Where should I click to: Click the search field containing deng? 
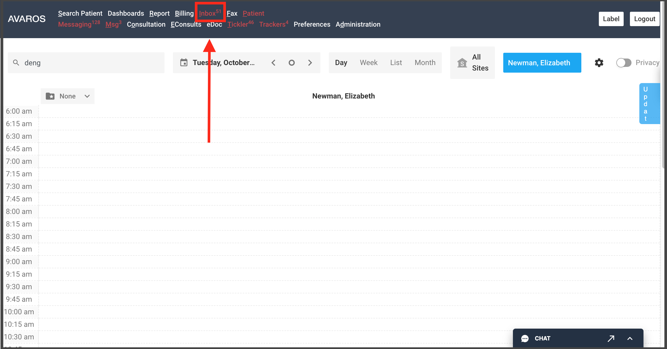[86, 63]
